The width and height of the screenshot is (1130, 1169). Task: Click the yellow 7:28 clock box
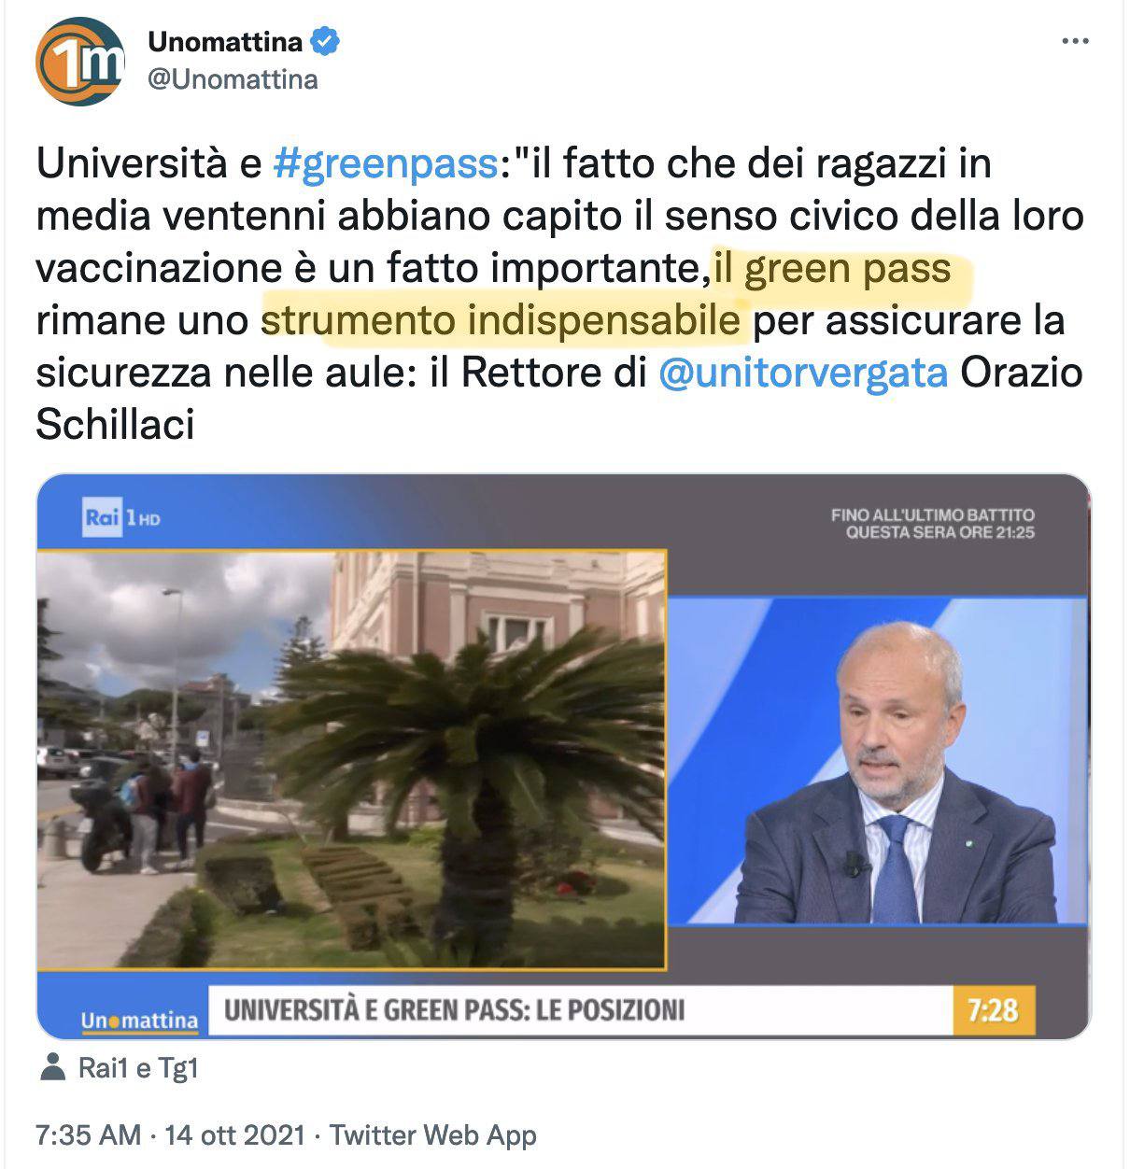(993, 1009)
